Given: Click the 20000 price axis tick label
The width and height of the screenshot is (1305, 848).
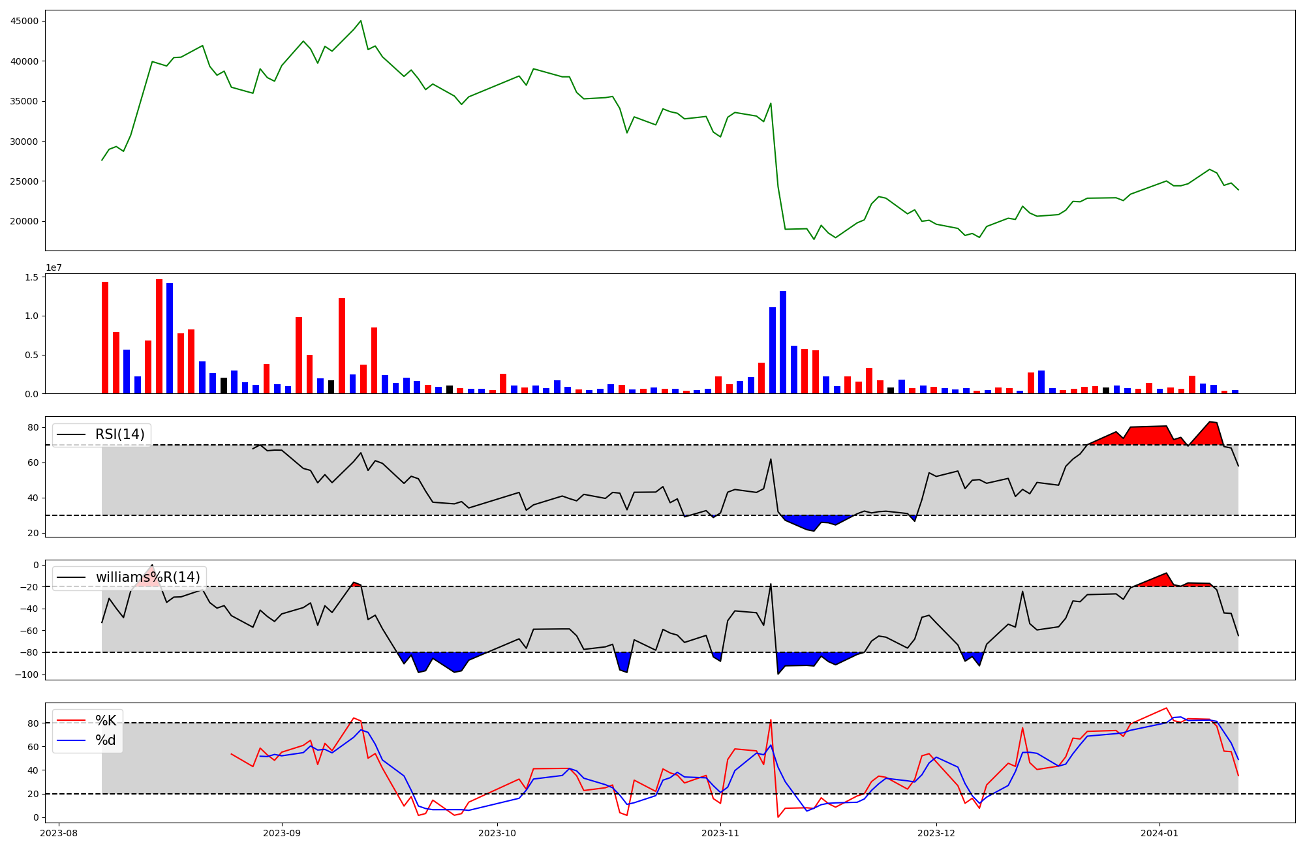Looking at the screenshot, I should [x=24, y=221].
